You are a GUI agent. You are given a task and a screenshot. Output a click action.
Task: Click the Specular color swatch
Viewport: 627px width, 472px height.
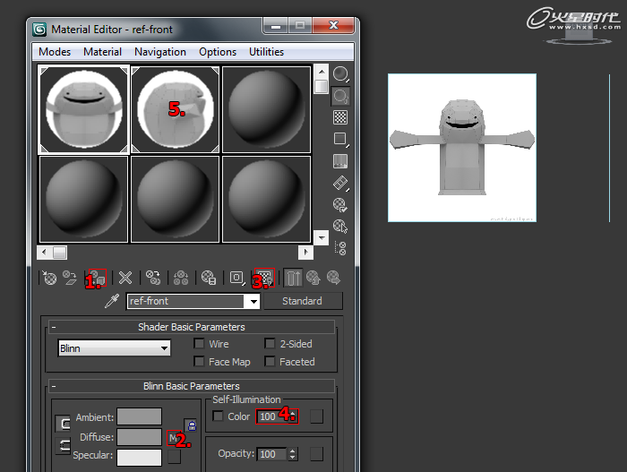point(139,457)
